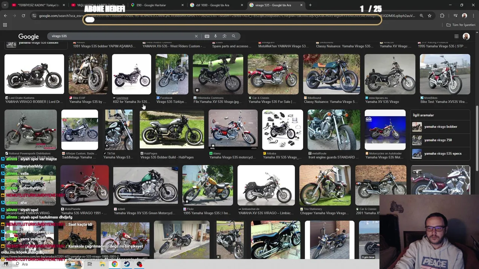Open a new browser tab
Image resolution: width=479 pixels, height=269 pixels.
click(310, 5)
